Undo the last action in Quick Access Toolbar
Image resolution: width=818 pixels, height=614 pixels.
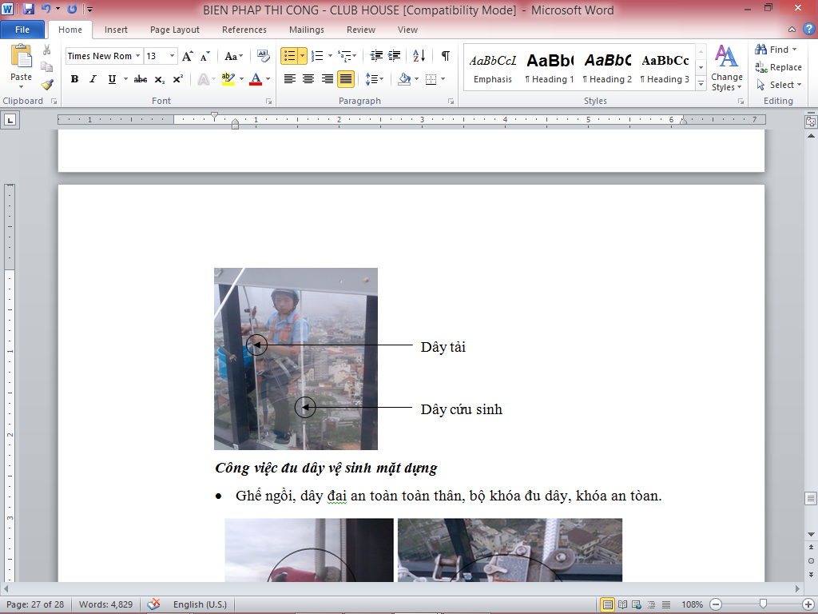pos(46,9)
